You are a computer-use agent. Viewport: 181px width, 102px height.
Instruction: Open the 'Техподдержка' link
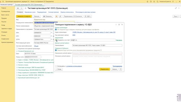[117, 66]
